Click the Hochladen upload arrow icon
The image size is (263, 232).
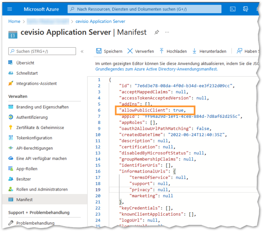162,51
